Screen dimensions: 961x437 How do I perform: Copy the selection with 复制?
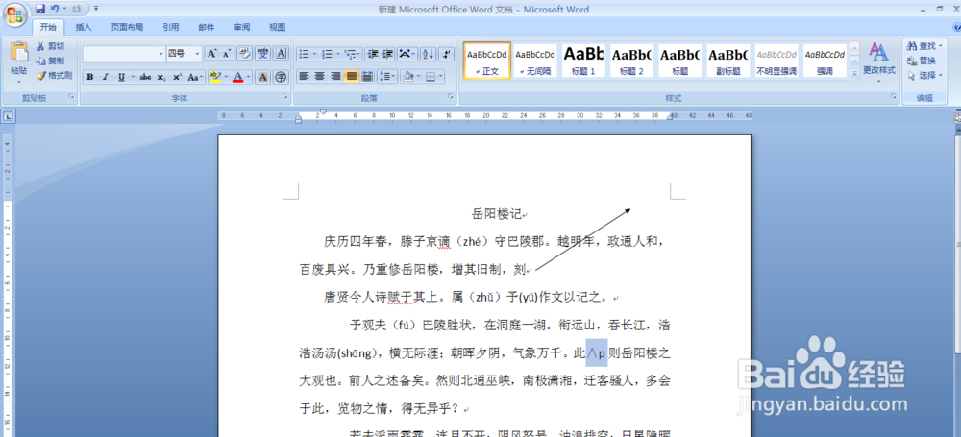tap(50, 61)
